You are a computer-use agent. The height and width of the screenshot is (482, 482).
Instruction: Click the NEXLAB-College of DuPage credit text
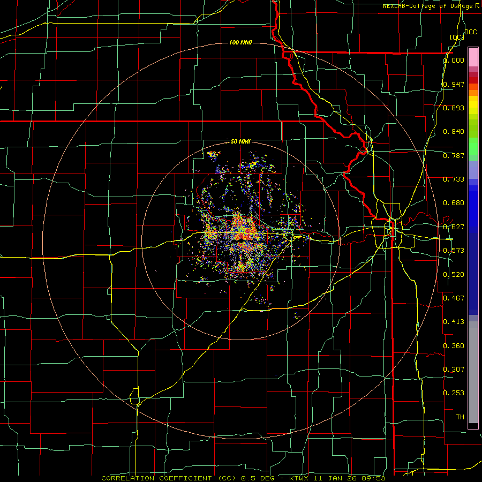(x=431, y=6)
